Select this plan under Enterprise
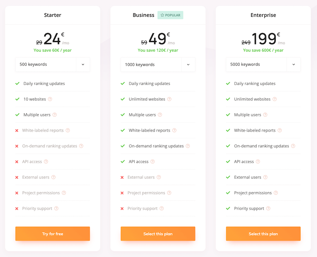Screen dimensions: 317x257 coord(263,234)
